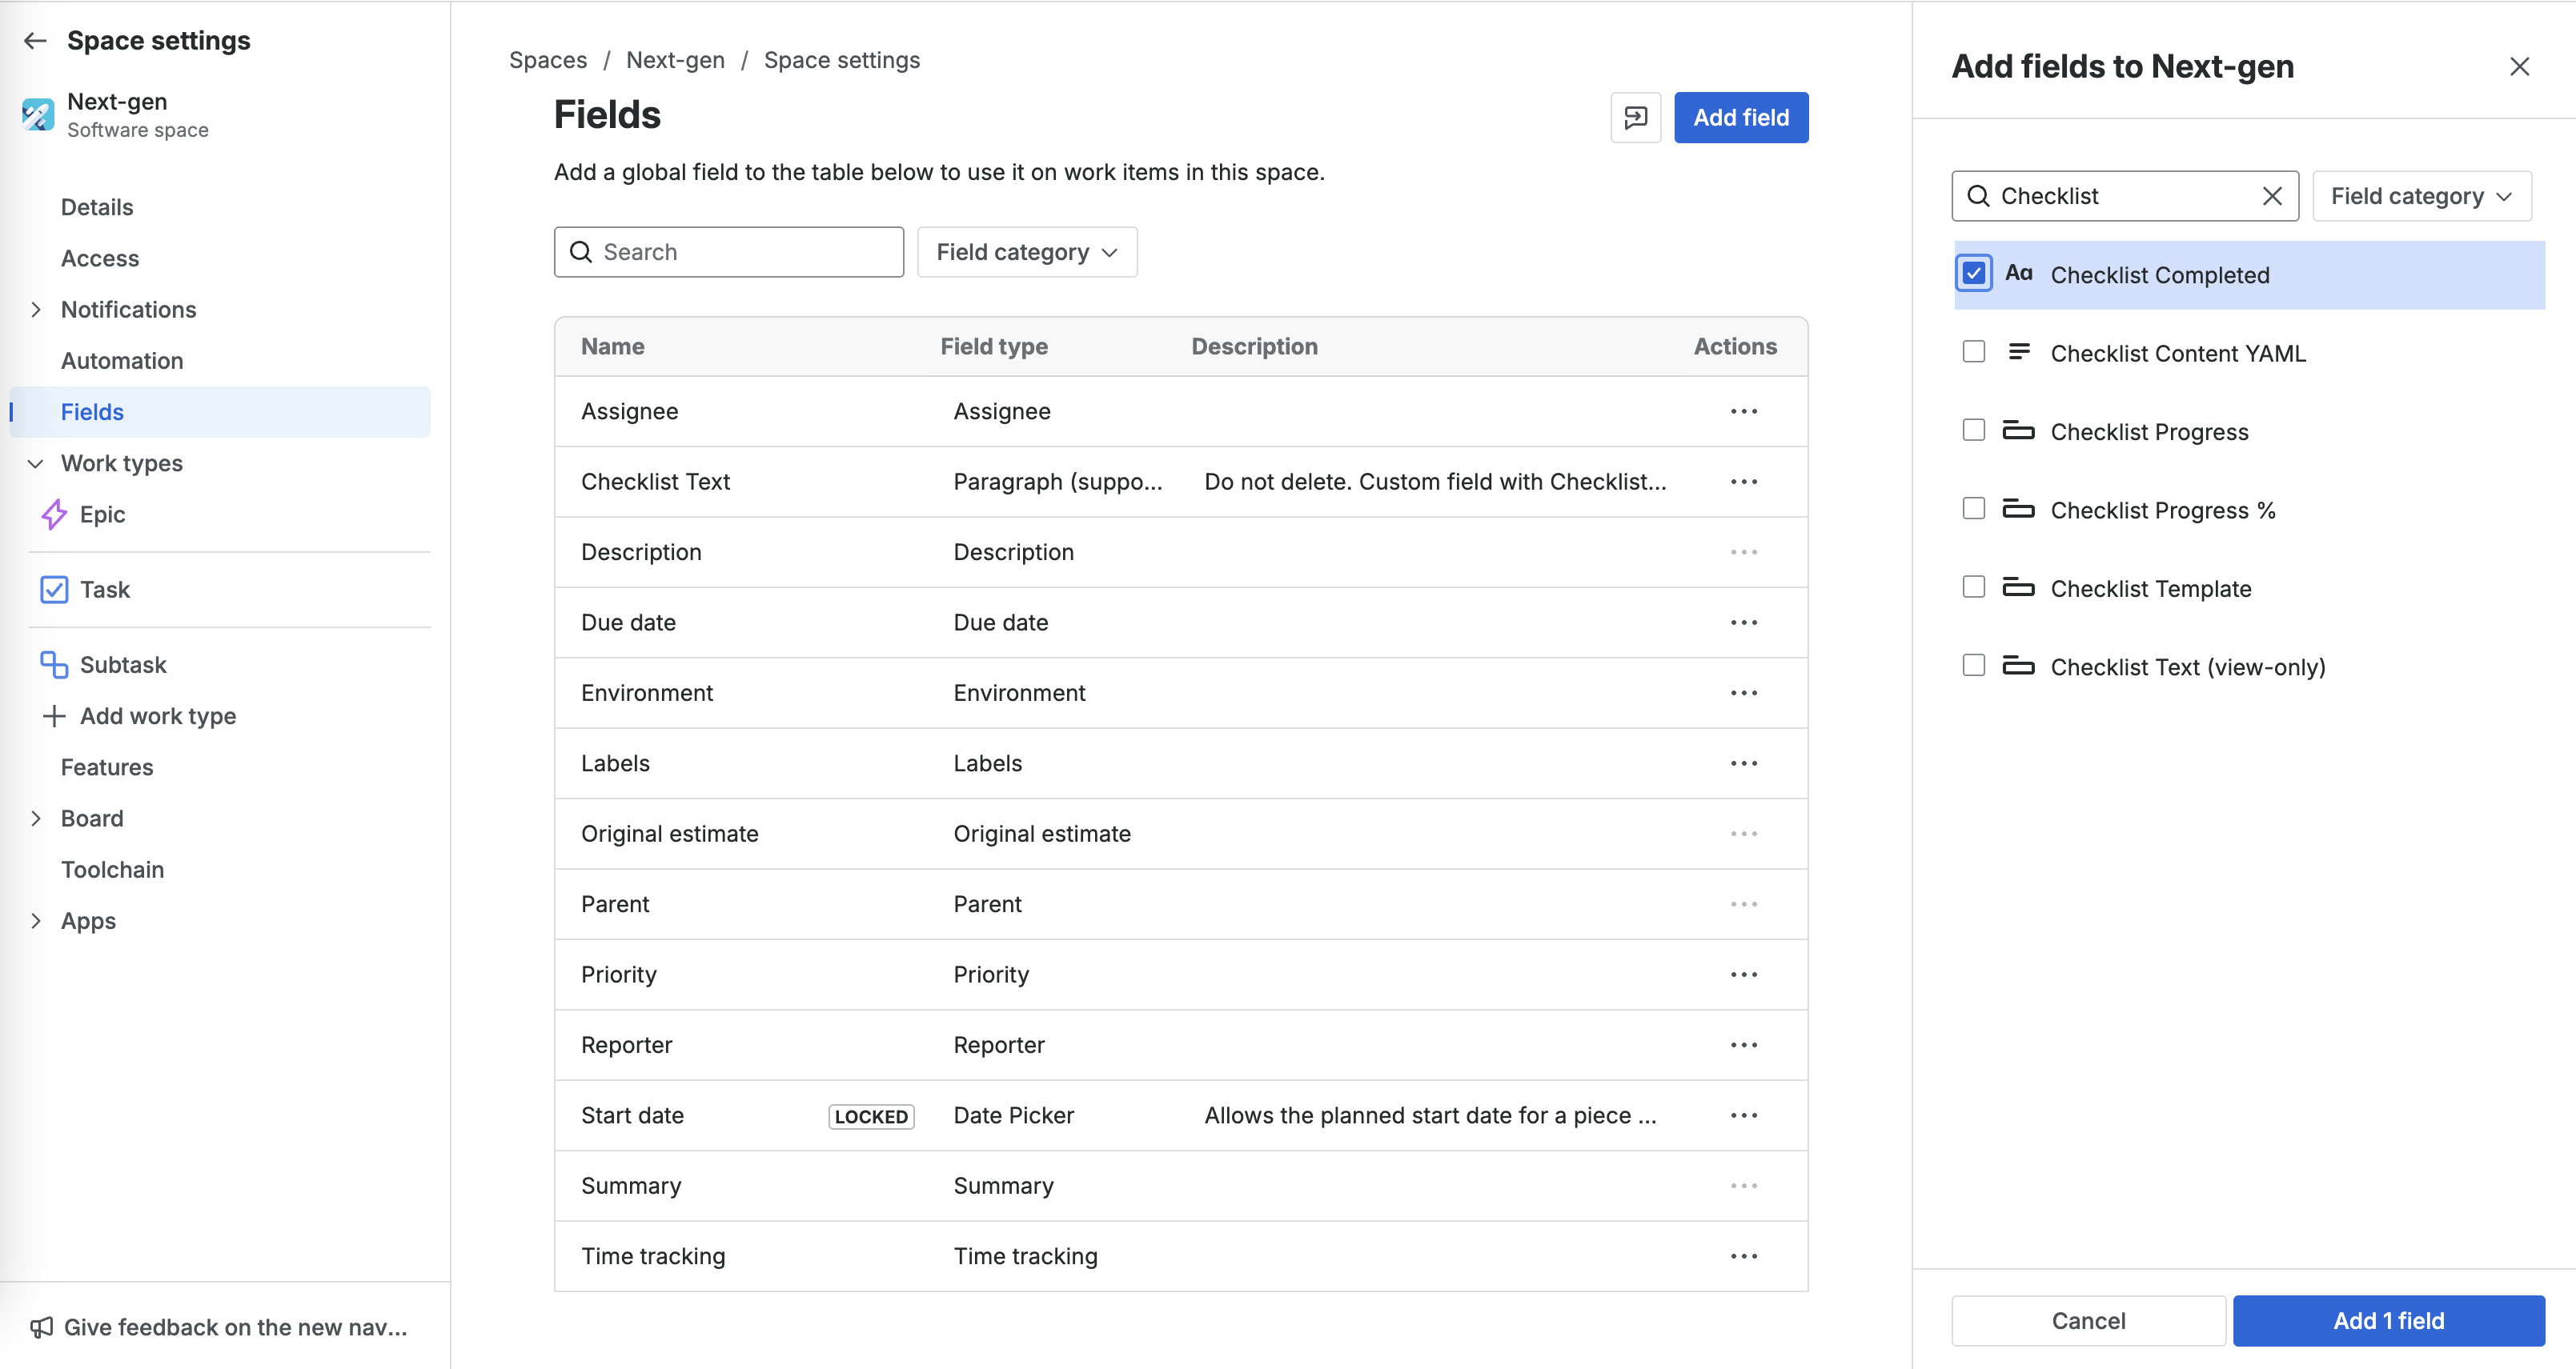
Task: Go to the Automation settings page
Action: [x=122, y=361]
